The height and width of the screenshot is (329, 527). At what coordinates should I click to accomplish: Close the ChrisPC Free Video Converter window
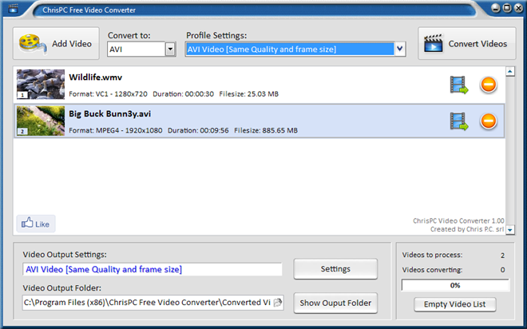tap(518, 8)
